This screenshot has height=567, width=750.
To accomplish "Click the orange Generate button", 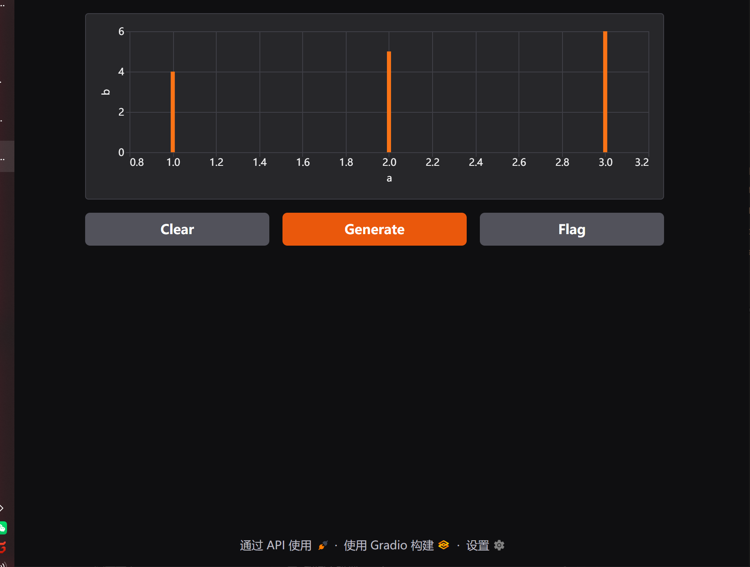I will tap(374, 229).
